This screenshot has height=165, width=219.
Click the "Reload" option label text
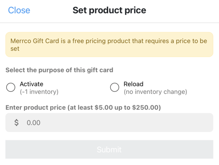coord(133,84)
